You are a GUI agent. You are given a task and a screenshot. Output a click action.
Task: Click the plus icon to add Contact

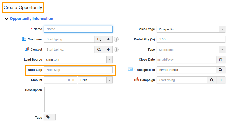(x=108, y=50)
